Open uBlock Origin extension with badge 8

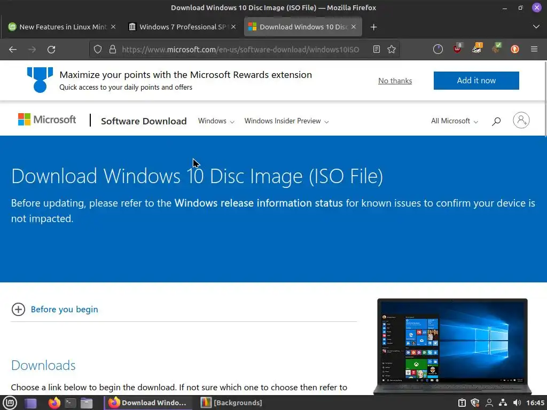[457, 49]
